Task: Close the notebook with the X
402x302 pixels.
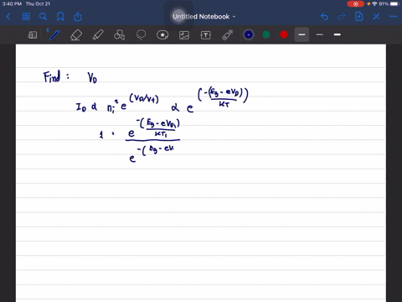Action: [x=376, y=17]
